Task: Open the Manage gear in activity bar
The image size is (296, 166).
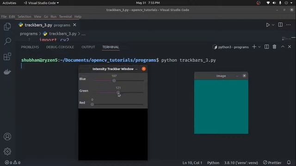Action: pyautogui.click(x=7, y=151)
